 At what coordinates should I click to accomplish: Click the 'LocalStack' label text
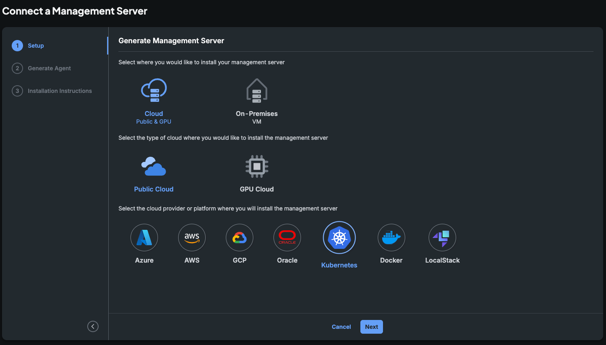[x=442, y=260]
